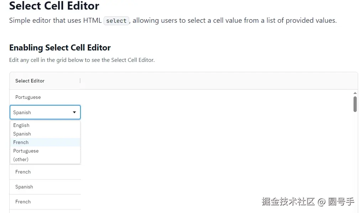Click the Select Cell Editor page title
Image resolution: width=361 pixels, height=213 pixels.
(x=54, y=6)
